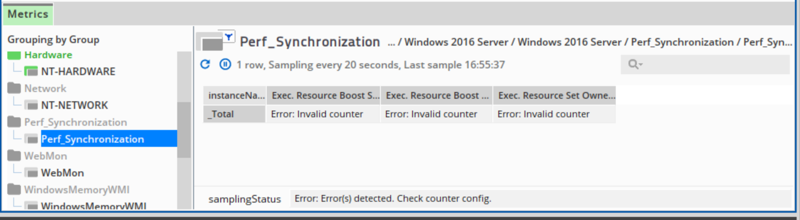Click the tree panel vertical scrollbar thumb
The image size is (800, 220).
point(184,131)
